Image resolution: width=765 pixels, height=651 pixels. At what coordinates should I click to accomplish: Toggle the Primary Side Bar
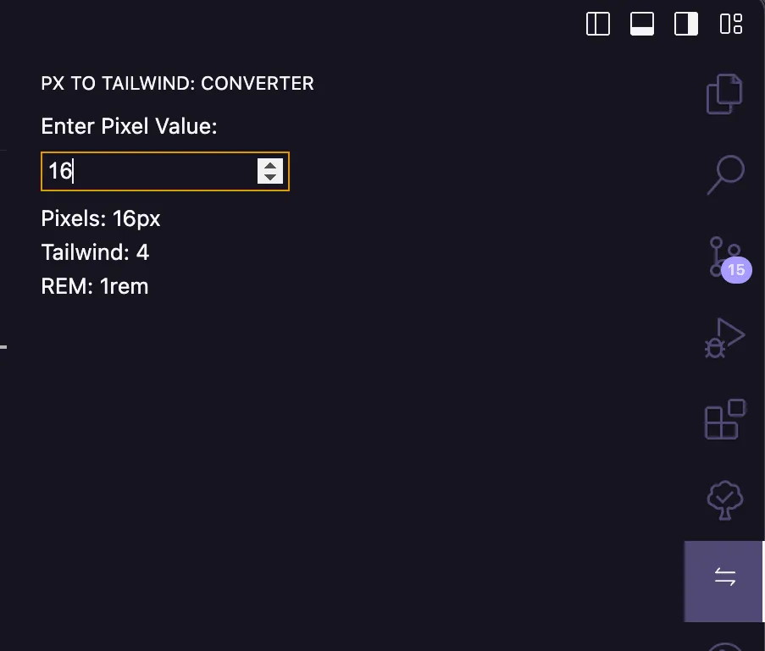pyautogui.click(x=598, y=24)
